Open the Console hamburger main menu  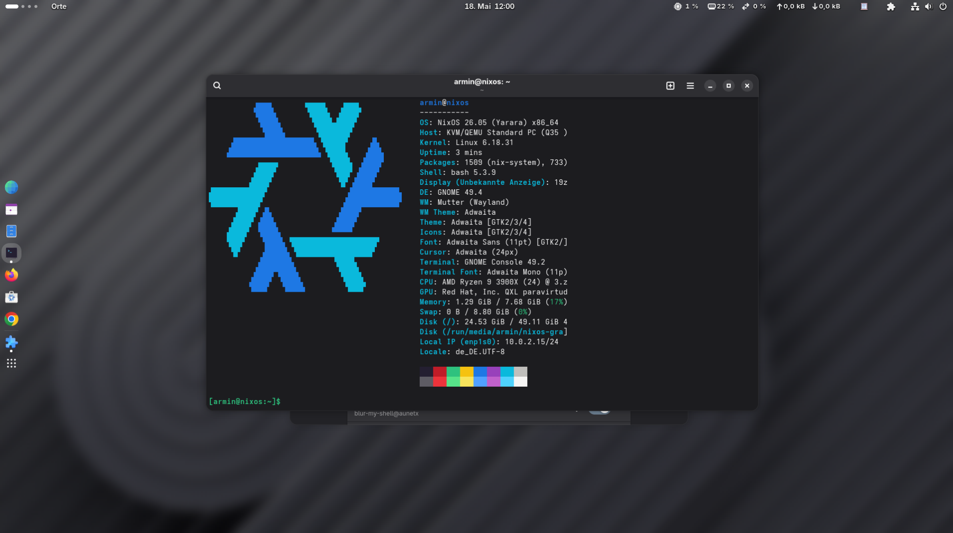pos(690,86)
